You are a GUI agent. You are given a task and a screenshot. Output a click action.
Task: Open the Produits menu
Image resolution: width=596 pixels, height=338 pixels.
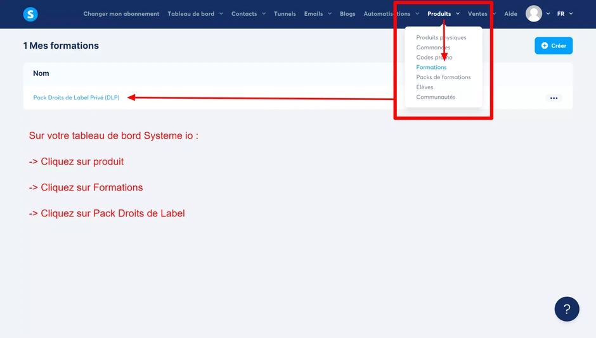coord(443,14)
